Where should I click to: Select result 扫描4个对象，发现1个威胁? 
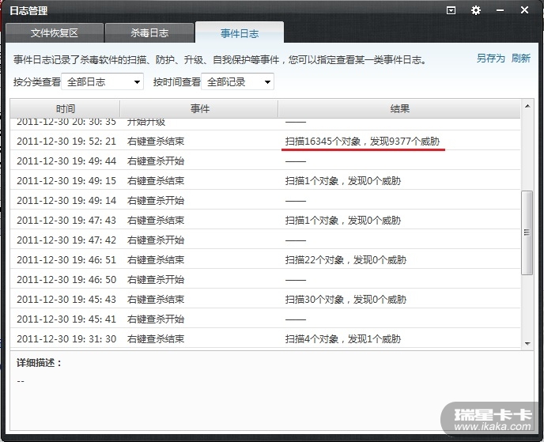(x=343, y=339)
